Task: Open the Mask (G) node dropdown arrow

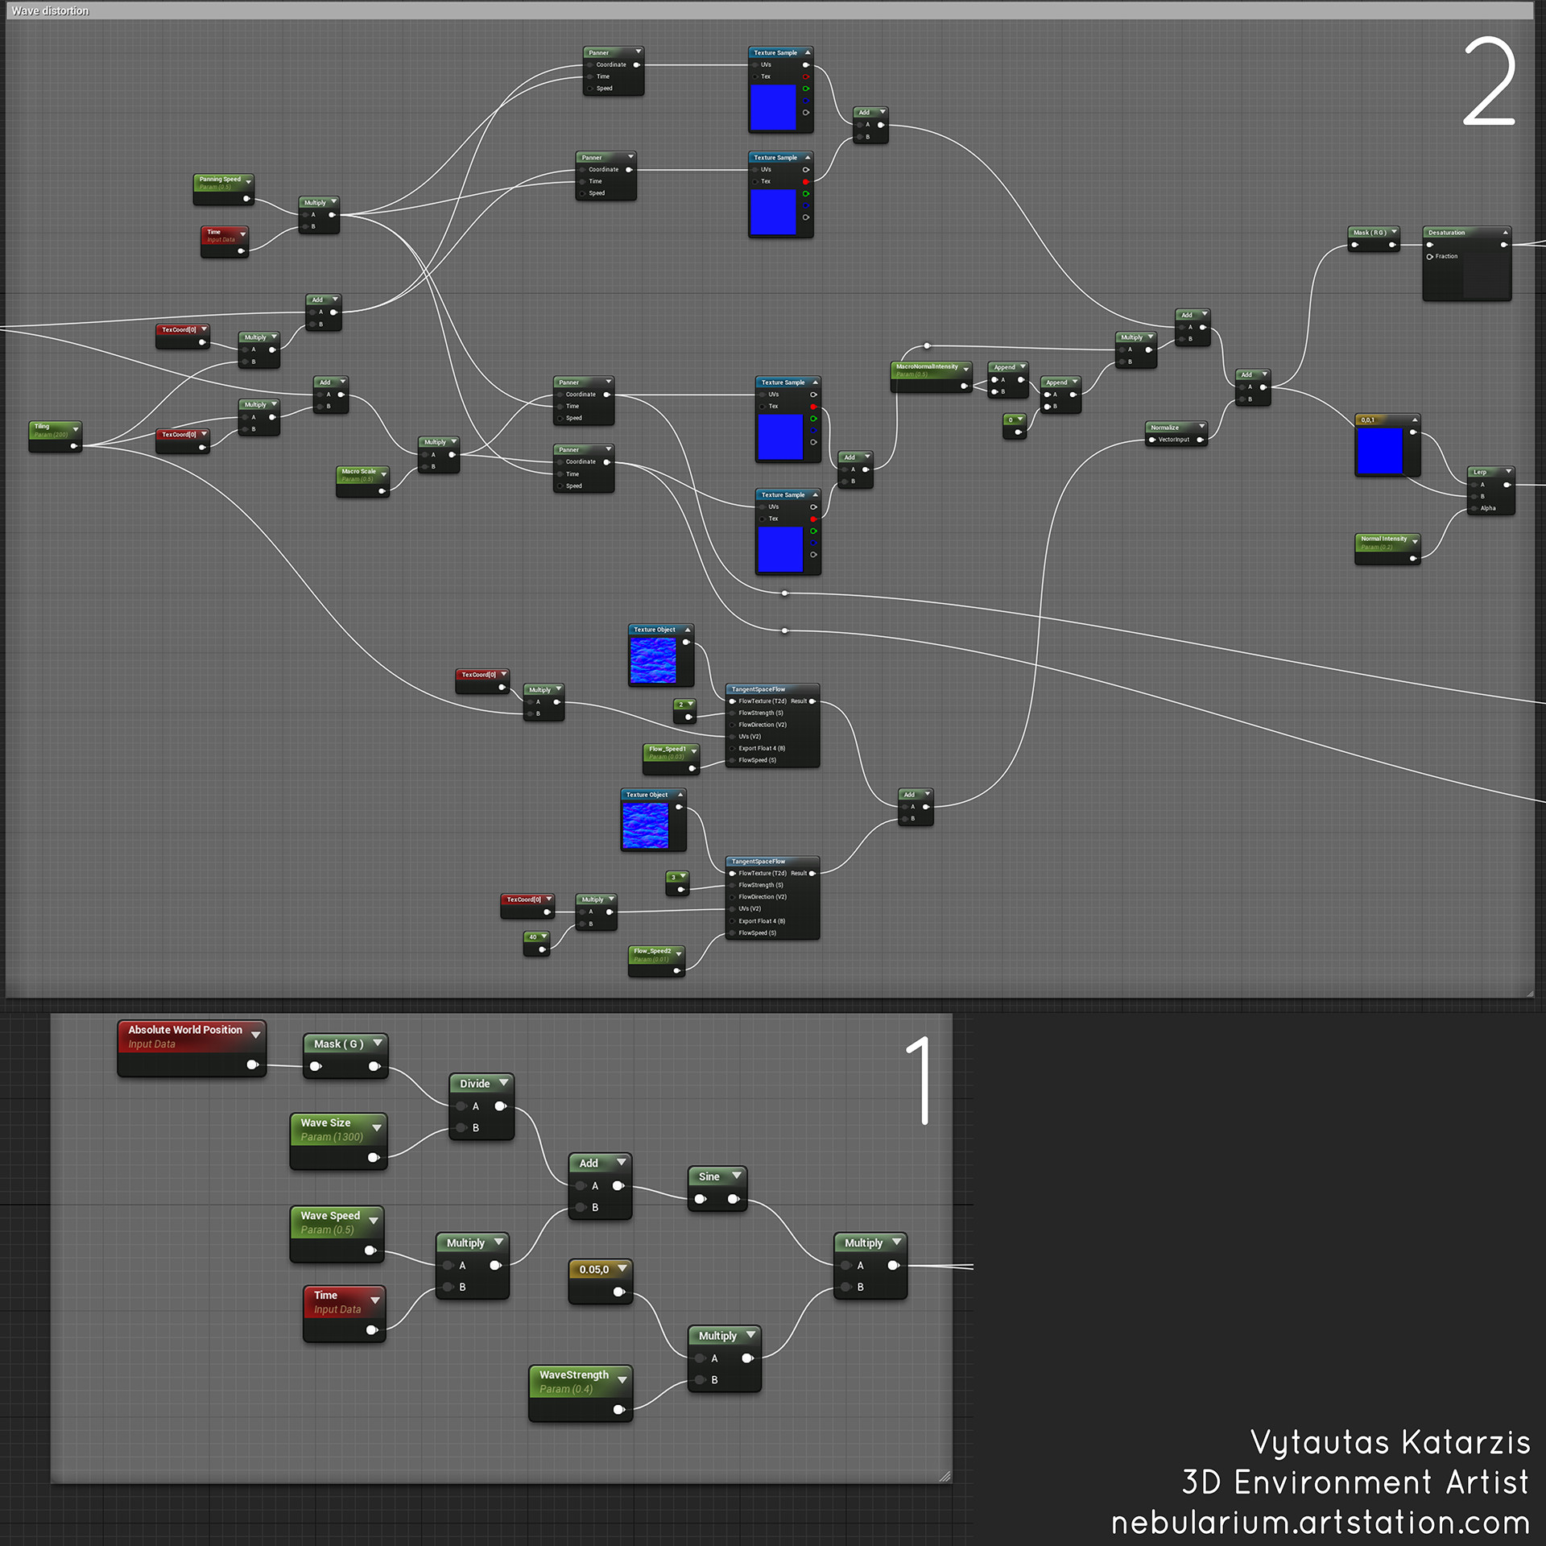Action: click(x=378, y=1043)
